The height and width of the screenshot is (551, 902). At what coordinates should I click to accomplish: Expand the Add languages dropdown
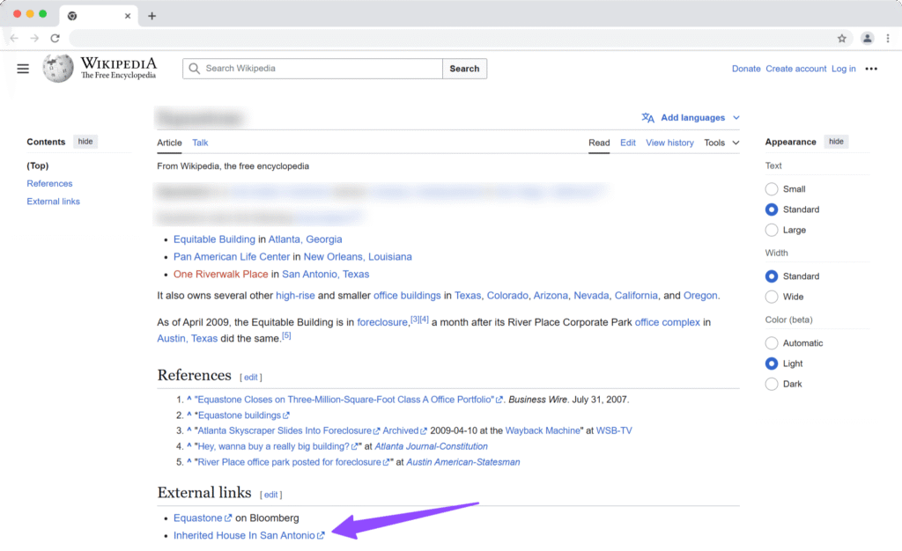coord(691,118)
